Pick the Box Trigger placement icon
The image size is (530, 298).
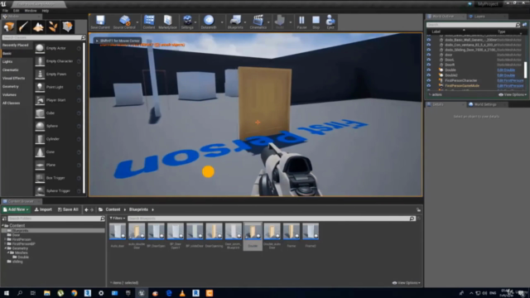(x=40, y=178)
